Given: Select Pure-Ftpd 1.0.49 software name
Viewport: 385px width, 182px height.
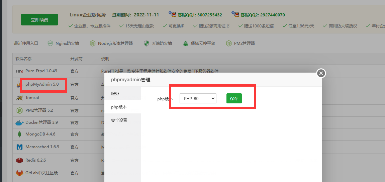Looking at the screenshot, I should pos(41,71).
